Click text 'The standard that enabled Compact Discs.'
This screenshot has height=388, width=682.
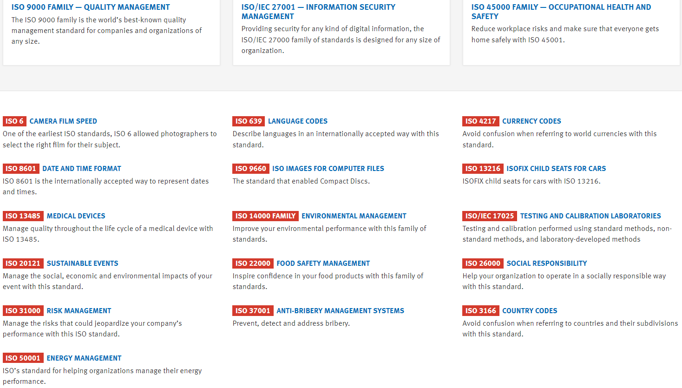(302, 181)
